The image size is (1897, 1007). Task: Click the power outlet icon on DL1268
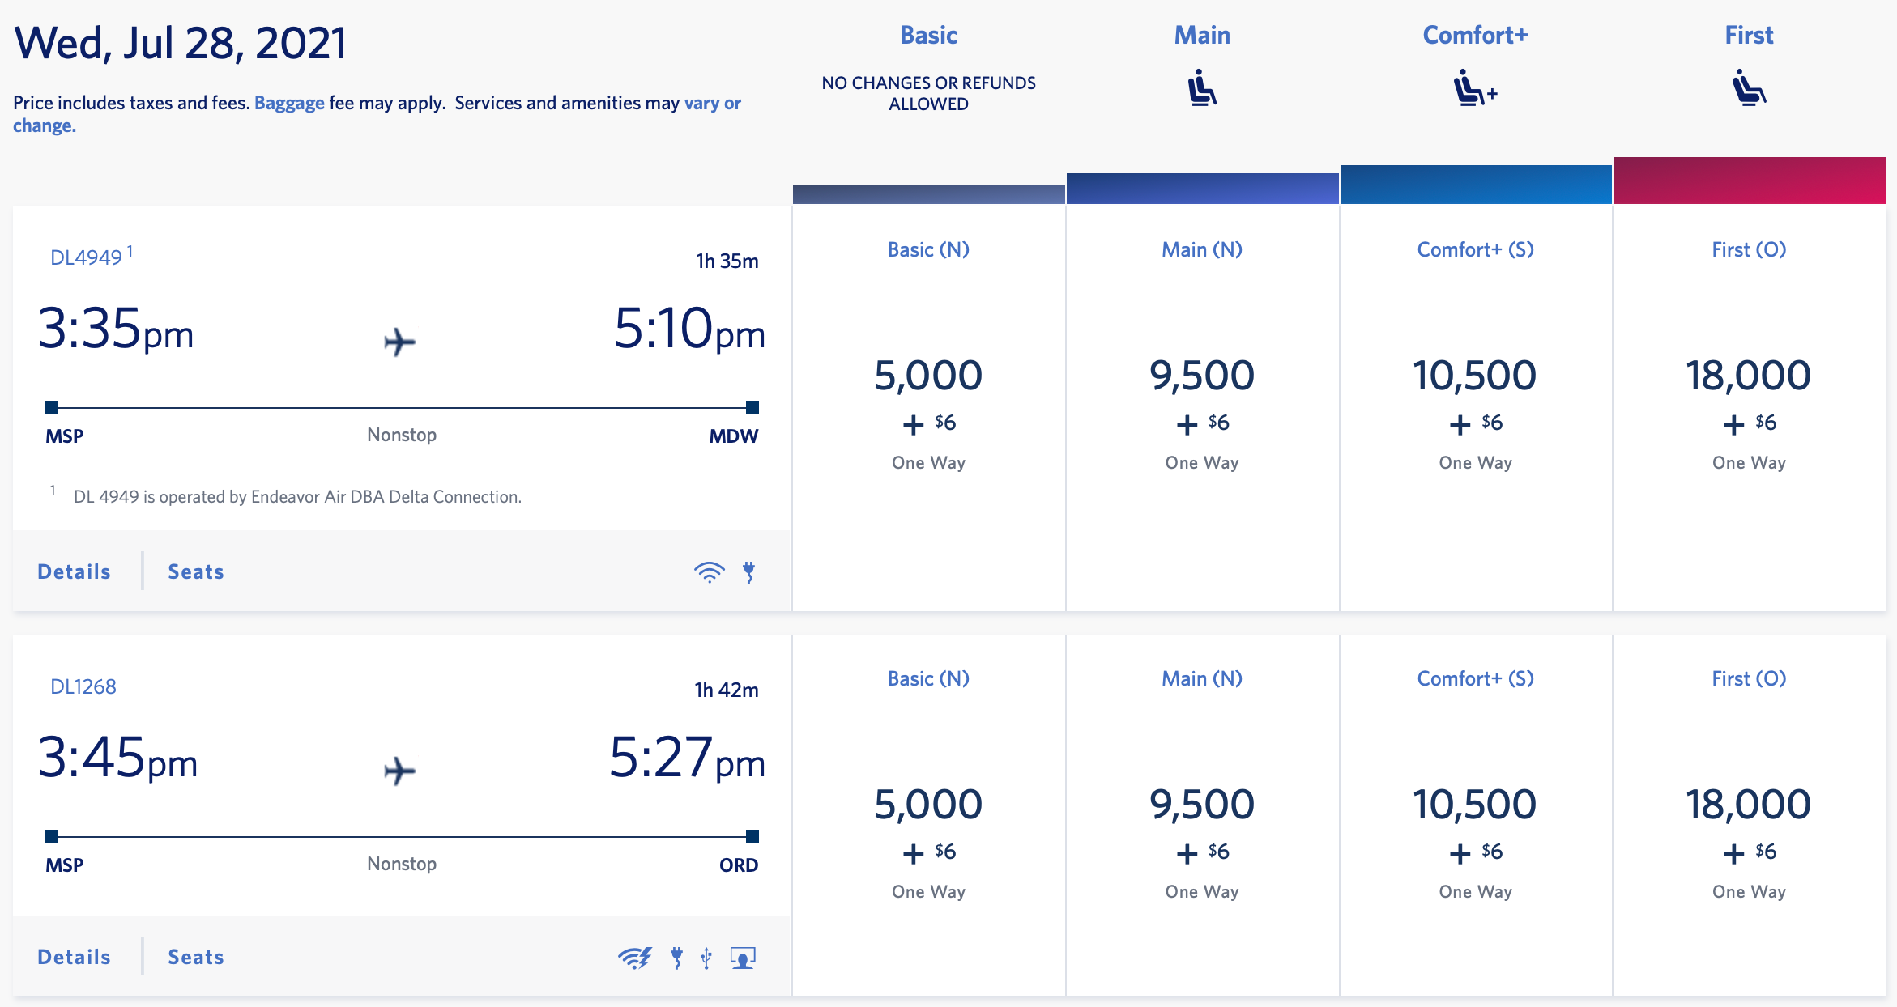click(676, 958)
